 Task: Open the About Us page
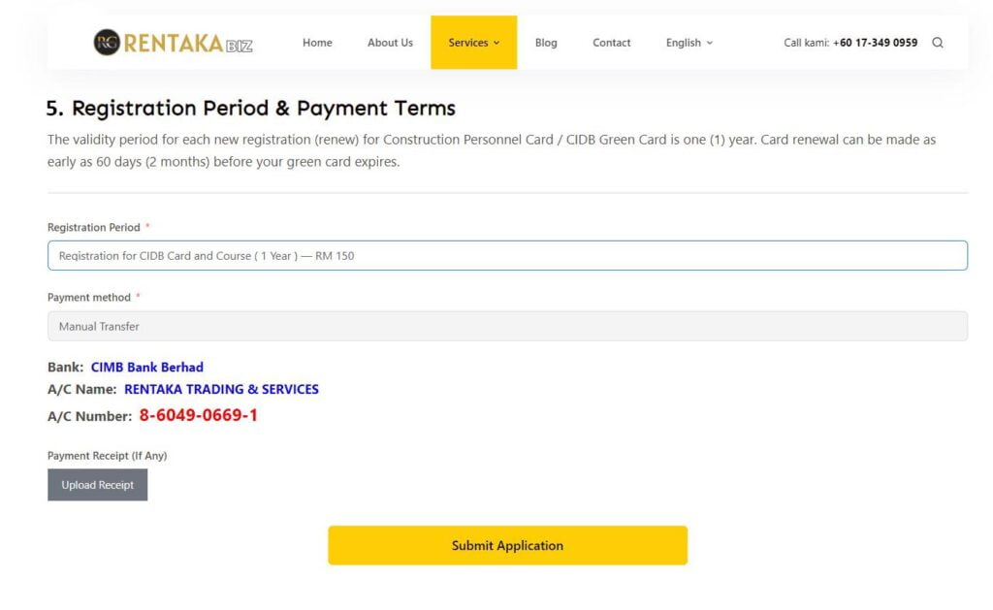[x=390, y=43]
